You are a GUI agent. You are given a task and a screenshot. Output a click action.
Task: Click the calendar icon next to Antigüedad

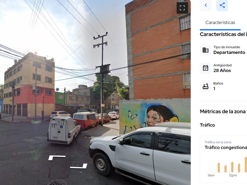(206, 68)
